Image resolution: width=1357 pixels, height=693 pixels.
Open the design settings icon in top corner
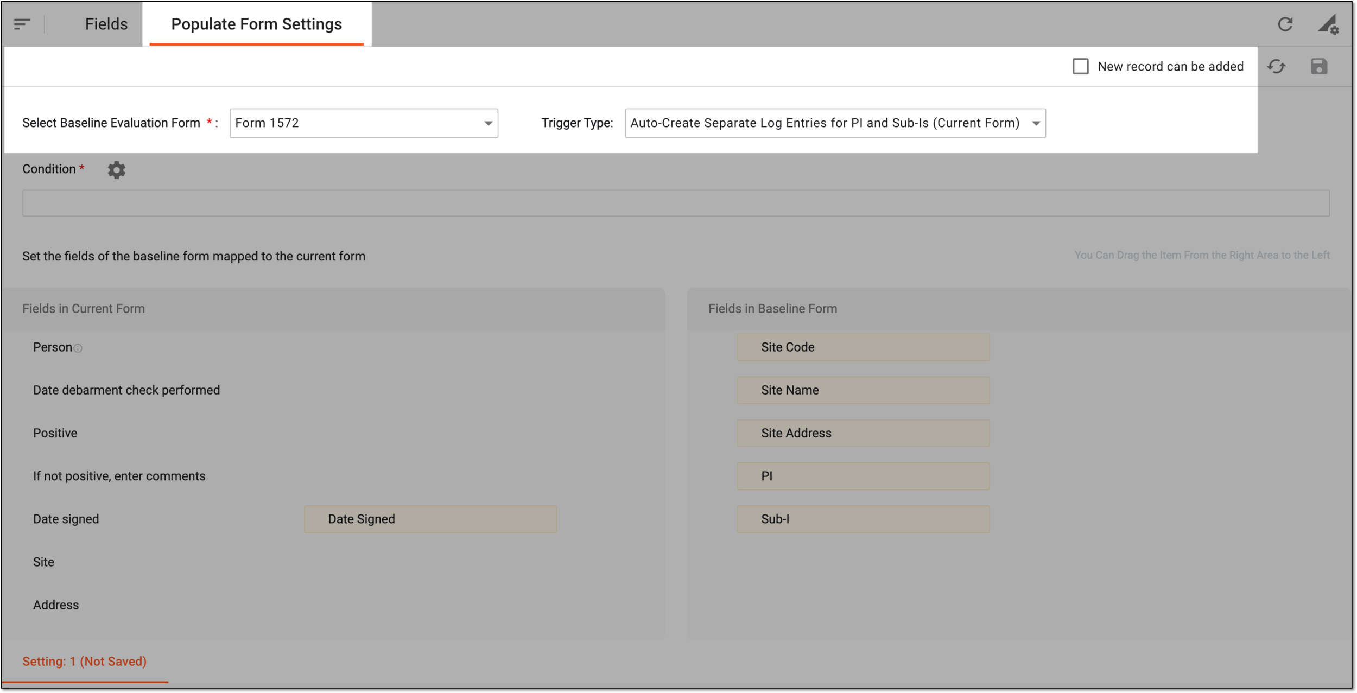[1328, 24]
